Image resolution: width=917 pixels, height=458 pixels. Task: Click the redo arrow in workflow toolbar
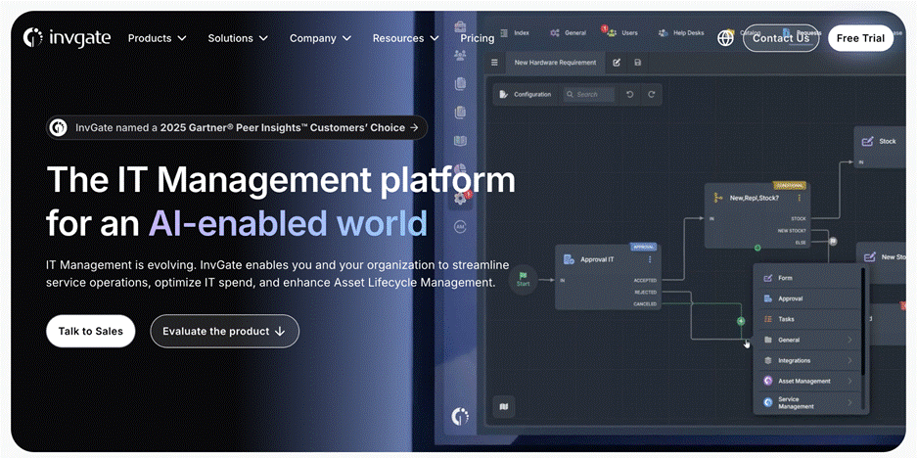(651, 94)
